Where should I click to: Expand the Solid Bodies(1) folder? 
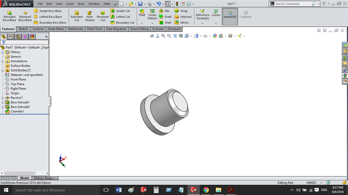tap(3, 71)
